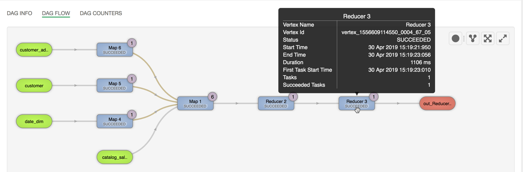Click the task count bubble on Reducer 3
The height and width of the screenshot is (172, 523).
374,97
